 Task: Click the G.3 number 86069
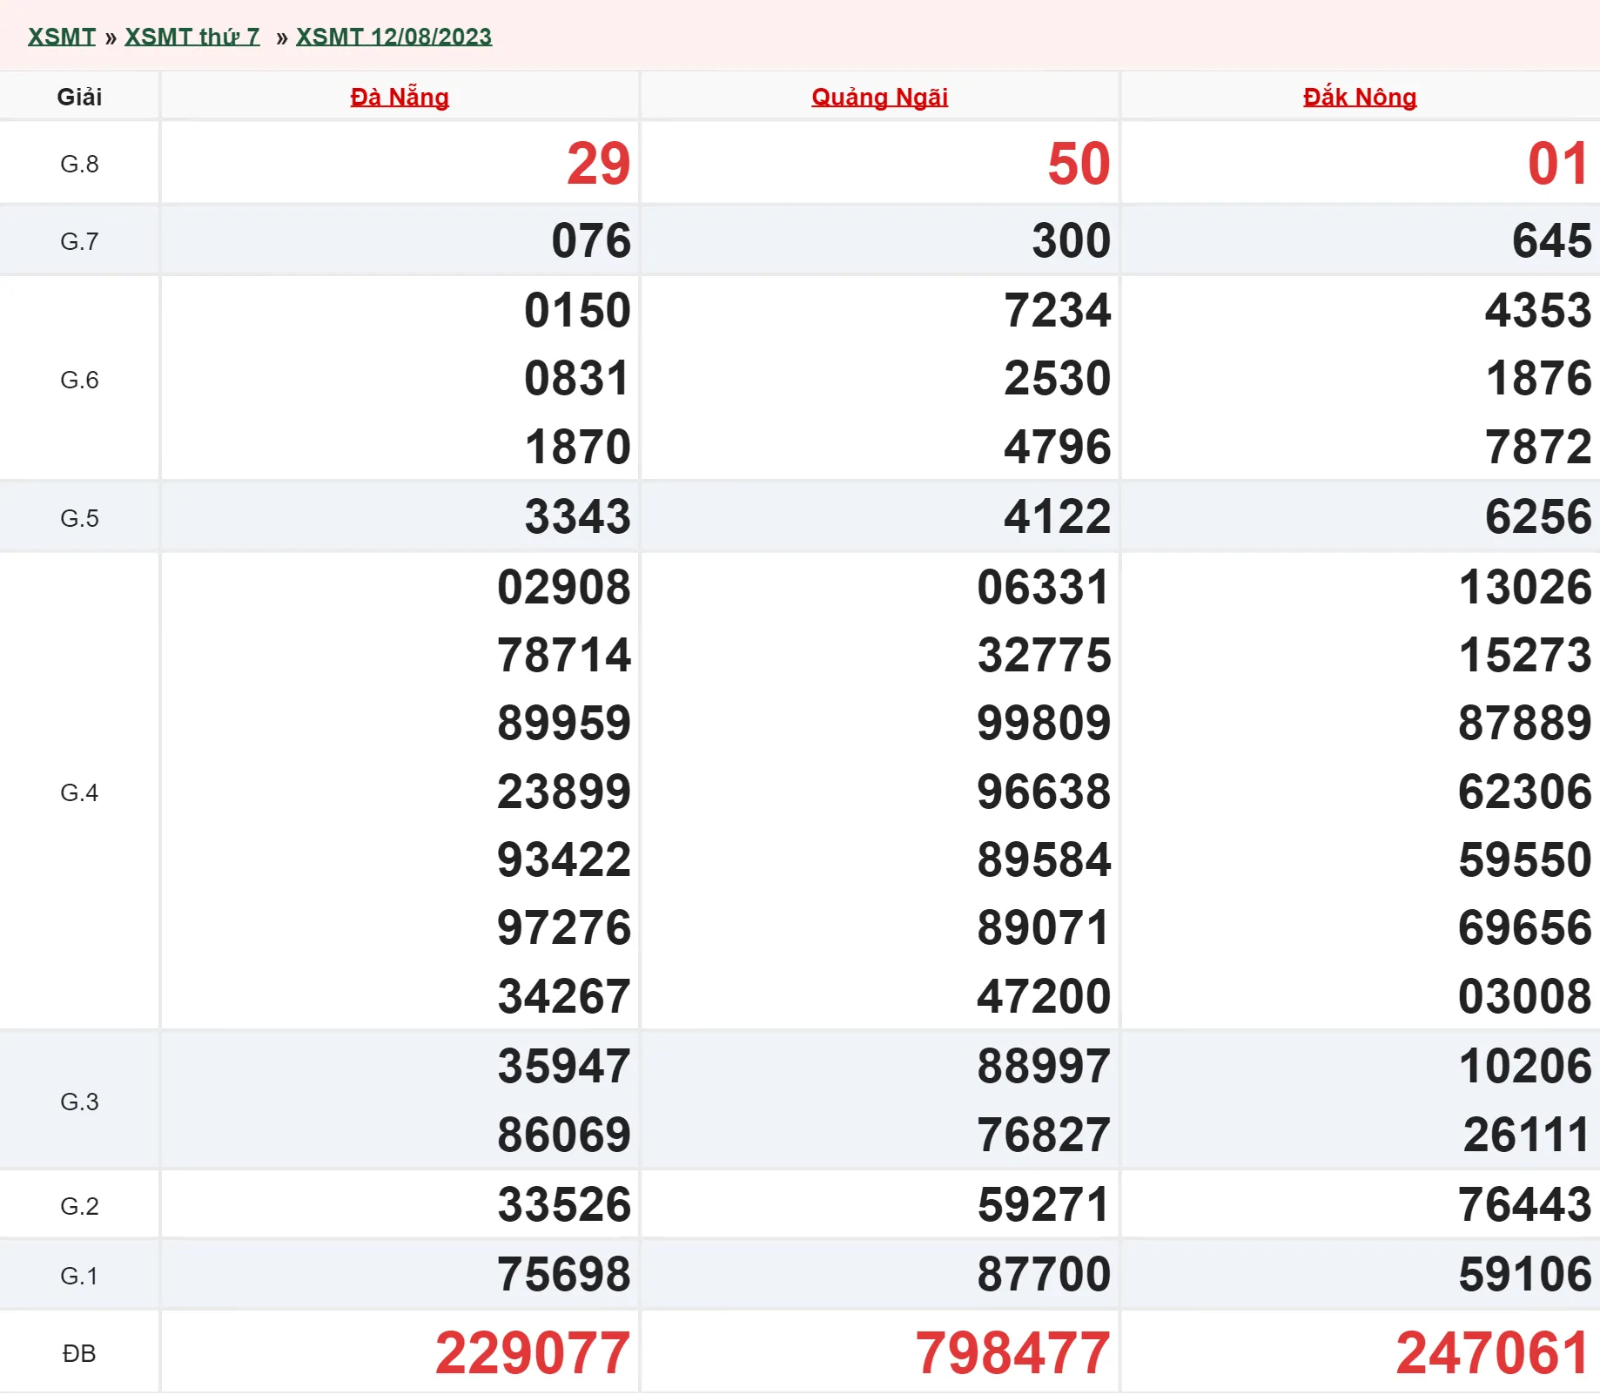pos(563,1135)
